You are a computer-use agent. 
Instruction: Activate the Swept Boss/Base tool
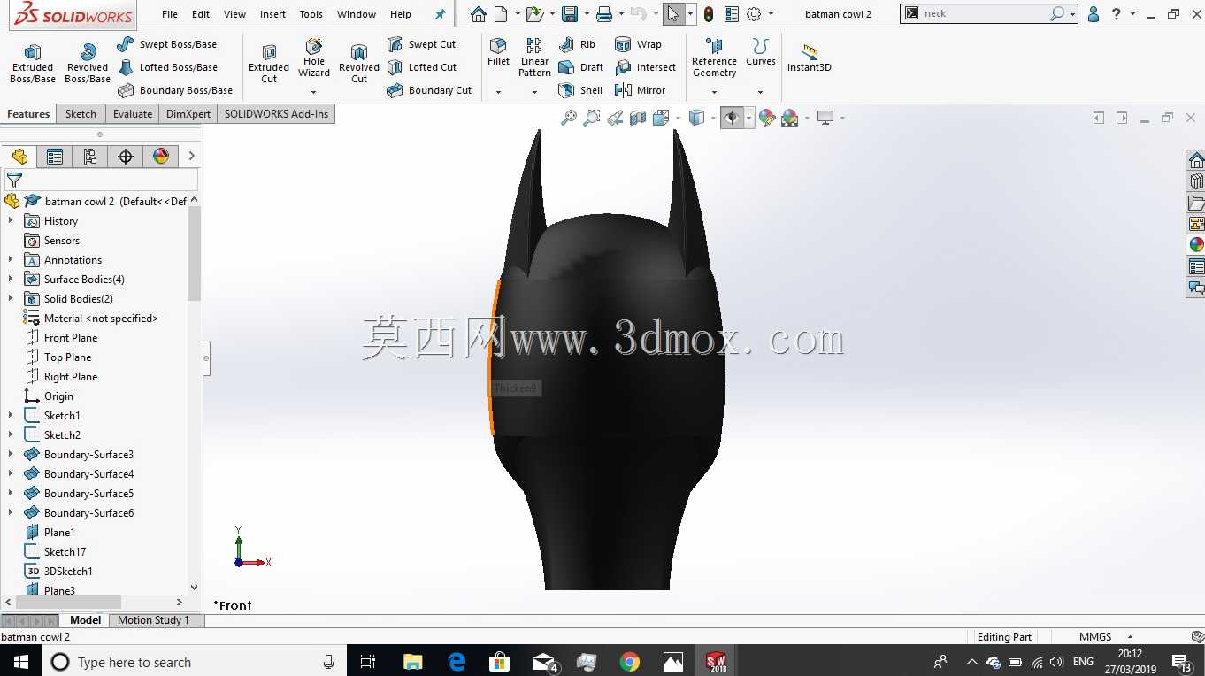click(166, 44)
